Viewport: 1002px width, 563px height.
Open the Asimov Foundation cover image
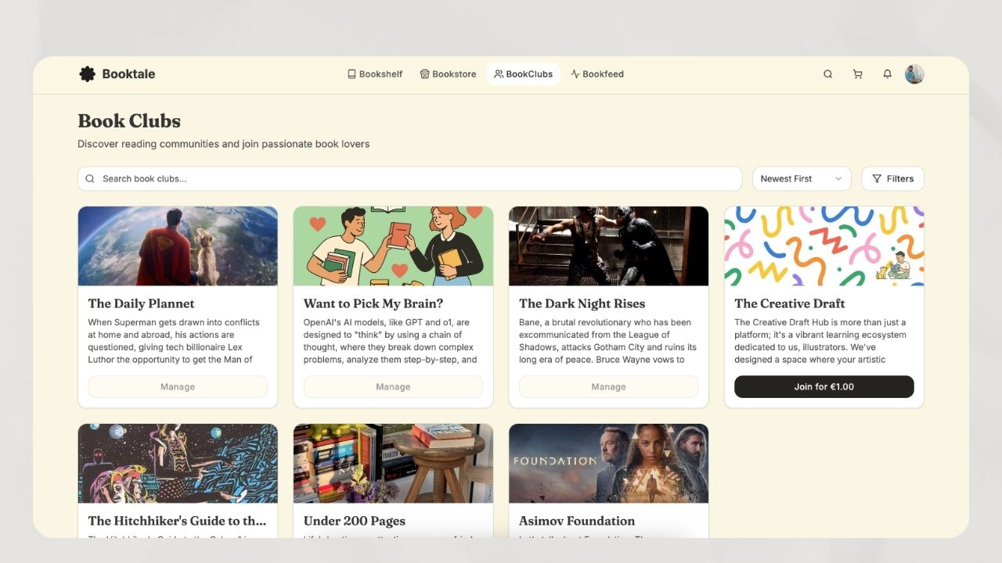click(x=608, y=464)
